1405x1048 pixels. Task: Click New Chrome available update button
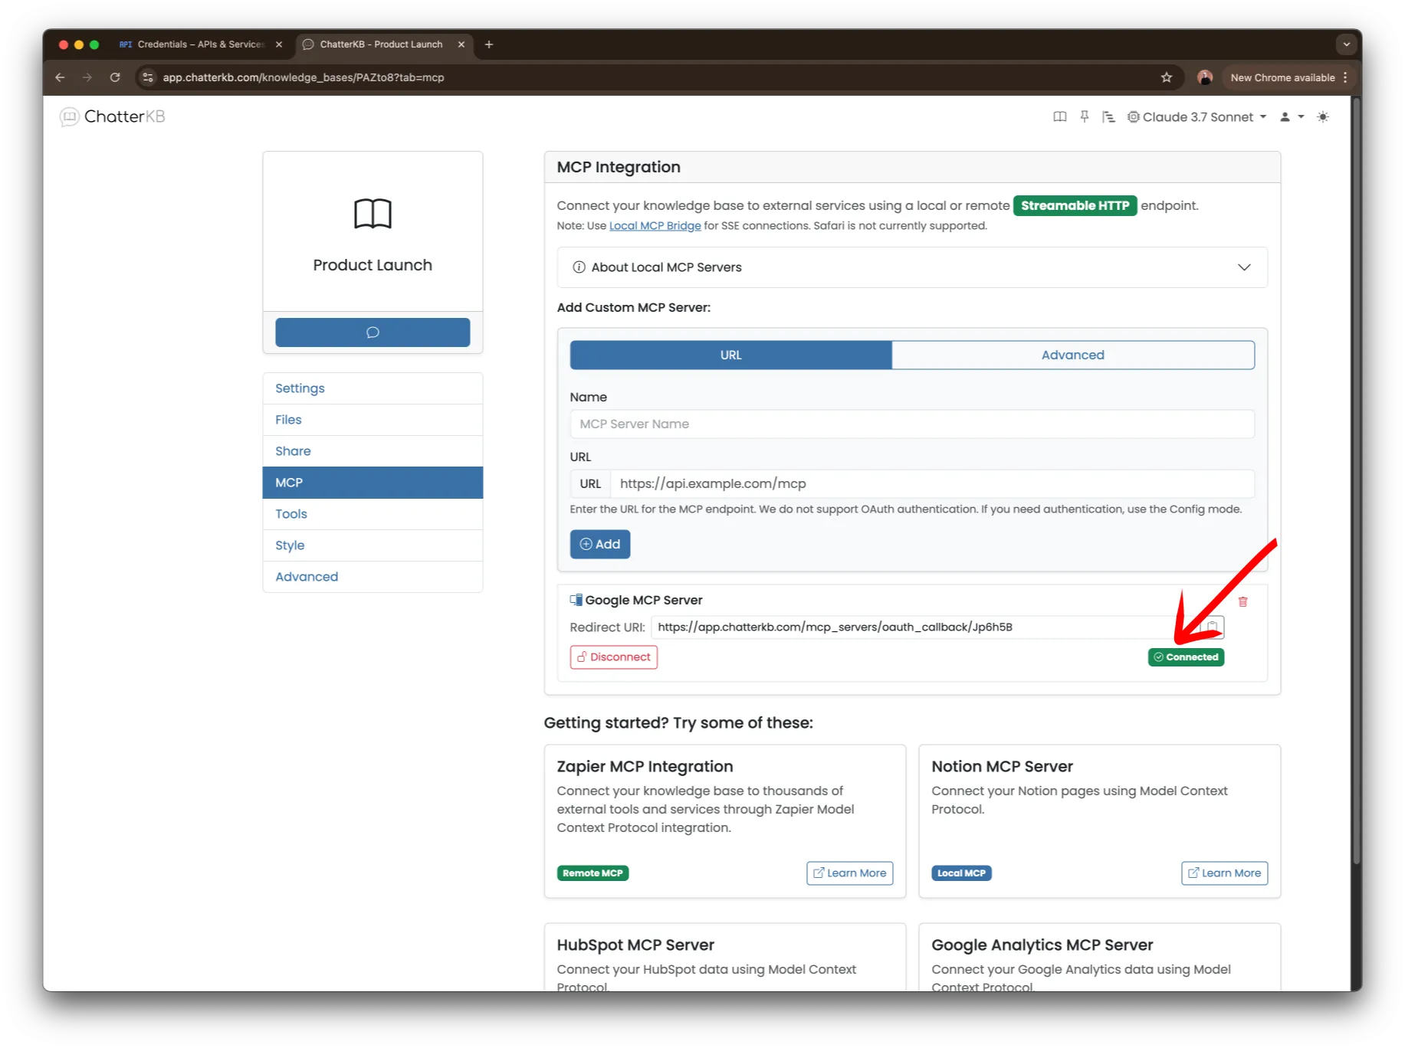pyautogui.click(x=1289, y=77)
